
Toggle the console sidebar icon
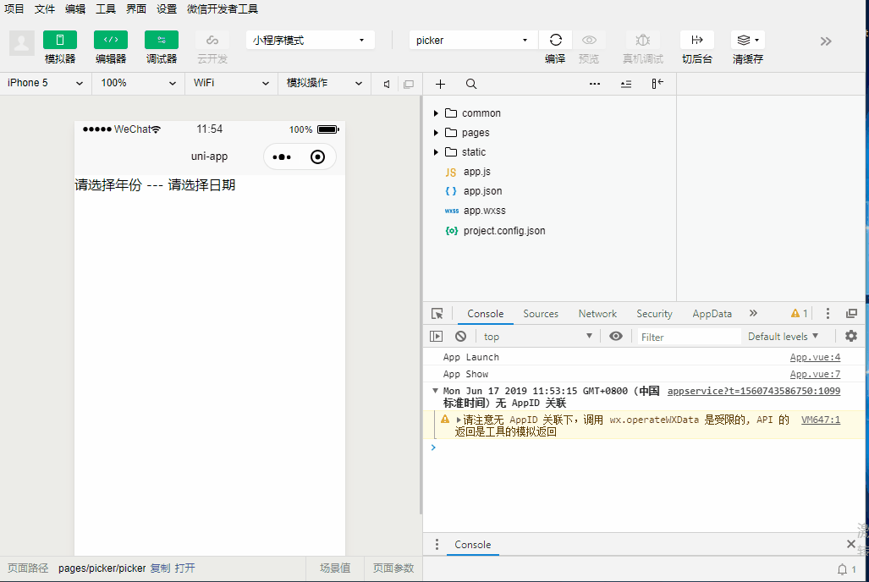point(436,337)
